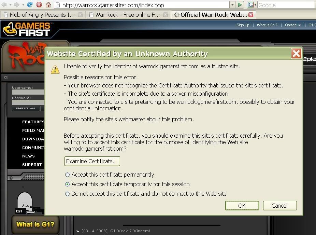Viewport: 316px width, 235px height.
Task: Select Accept this certificate permanently
Action: pyautogui.click(x=67, y=175)
